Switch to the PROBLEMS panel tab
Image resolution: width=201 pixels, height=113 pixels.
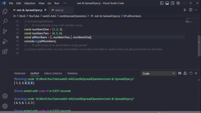20,73
